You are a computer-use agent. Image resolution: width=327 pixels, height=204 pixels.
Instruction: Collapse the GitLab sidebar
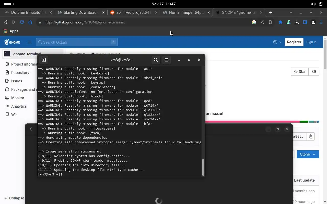(14, 198)
